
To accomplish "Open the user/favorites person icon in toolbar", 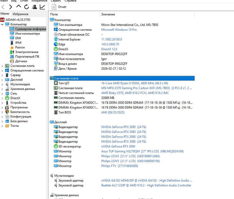I will pyautogui.click(x=35, y=7).
